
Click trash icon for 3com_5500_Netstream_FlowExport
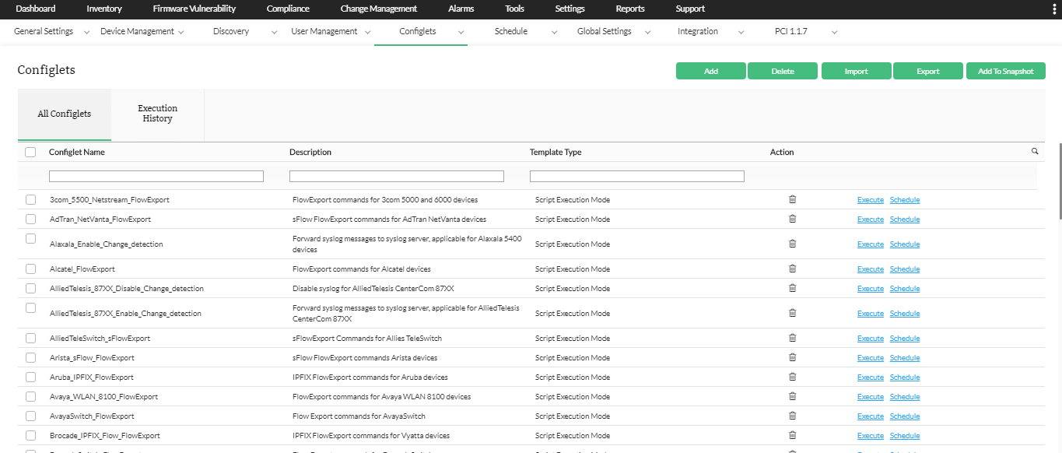792,199
